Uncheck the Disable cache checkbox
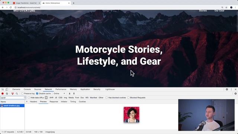The width and height of the screenshot is (238, 134). 37,93
